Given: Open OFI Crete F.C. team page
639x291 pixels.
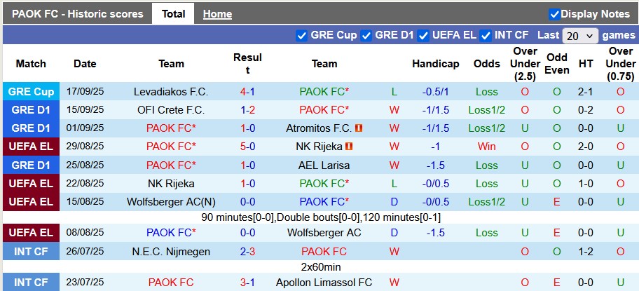Looking at the screenshot, I should point(171,110).
